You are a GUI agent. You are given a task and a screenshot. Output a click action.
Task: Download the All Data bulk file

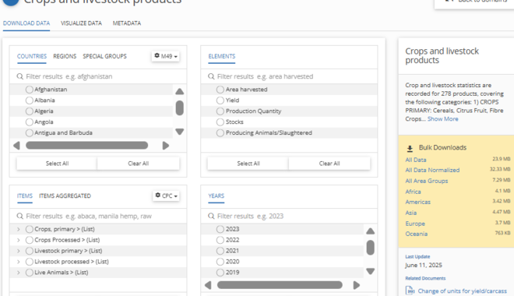pyautogui.click(x=416, y=160)
